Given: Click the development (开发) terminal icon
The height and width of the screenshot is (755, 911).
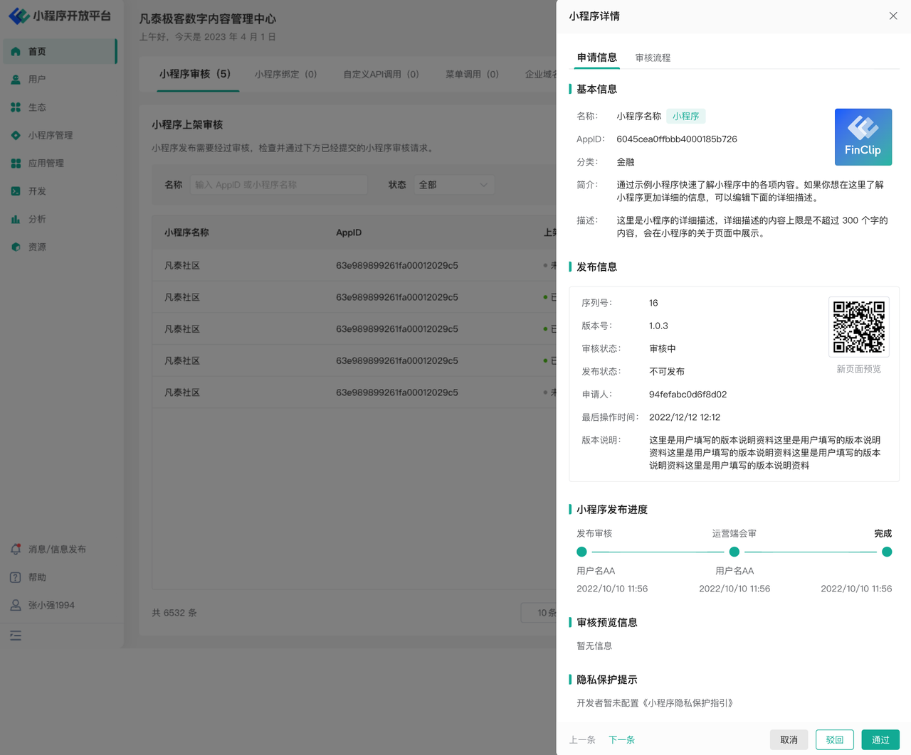Looking at the screenshot, I should point(16,191).
